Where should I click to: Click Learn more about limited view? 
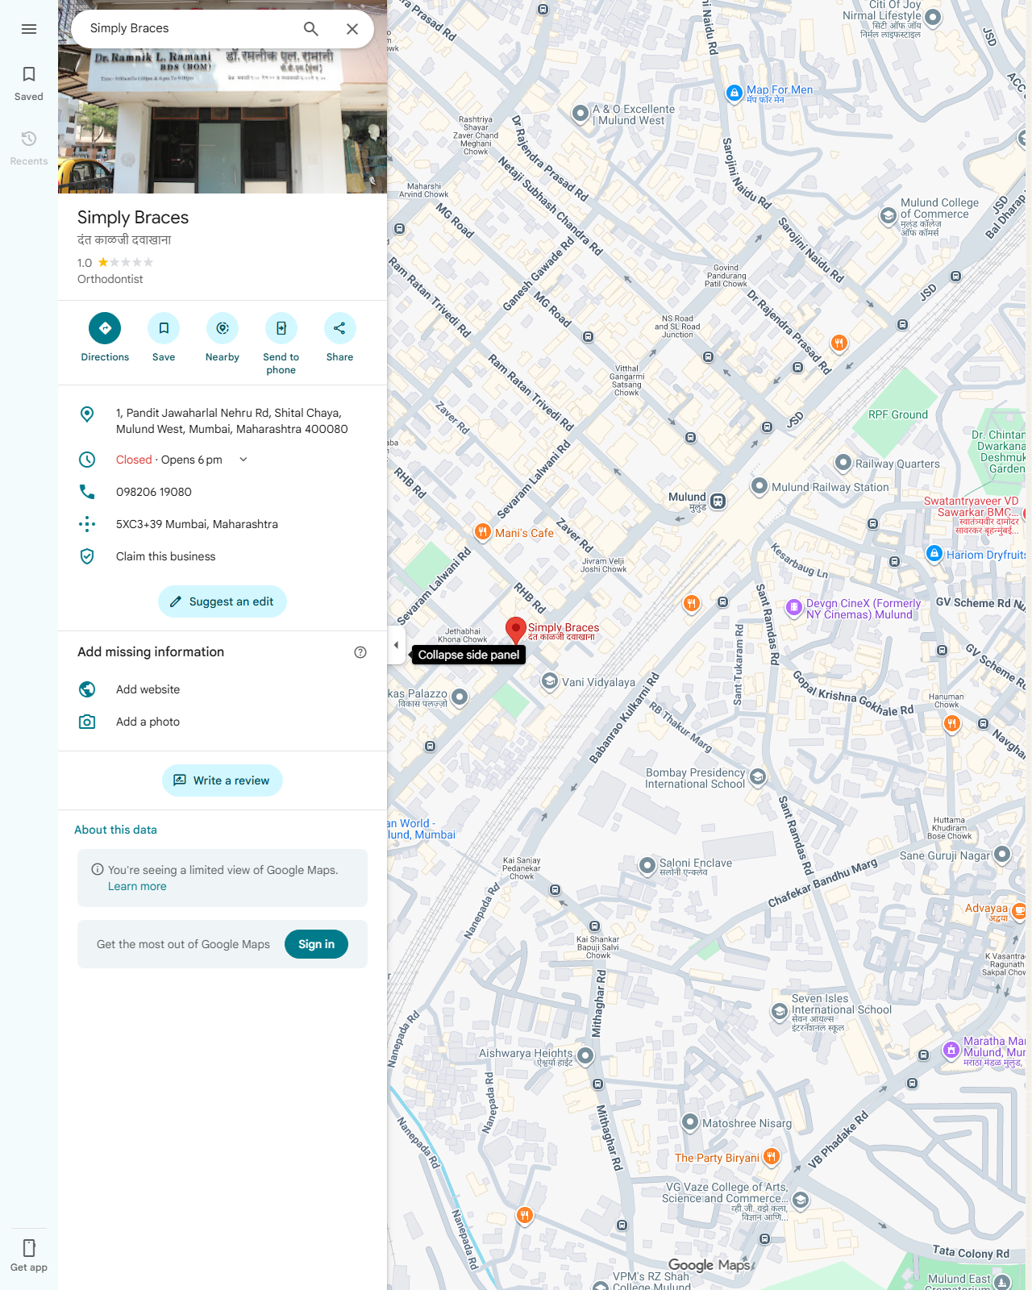coord(137,886)
